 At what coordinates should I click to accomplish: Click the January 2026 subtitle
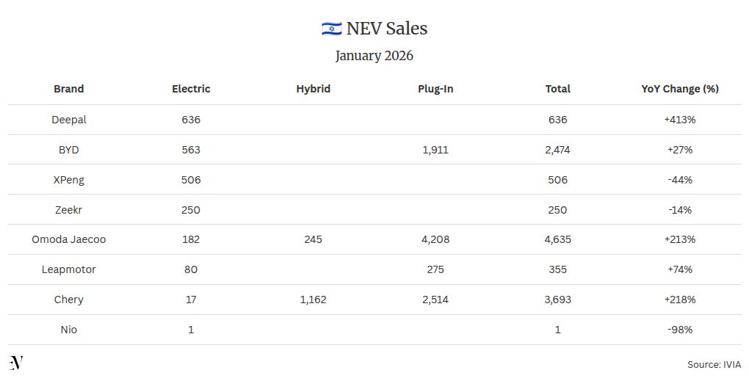click(374, 55)
